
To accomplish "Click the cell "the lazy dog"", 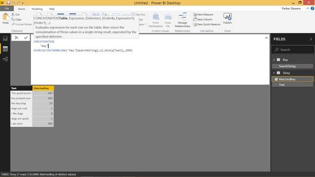I will 21,103.
